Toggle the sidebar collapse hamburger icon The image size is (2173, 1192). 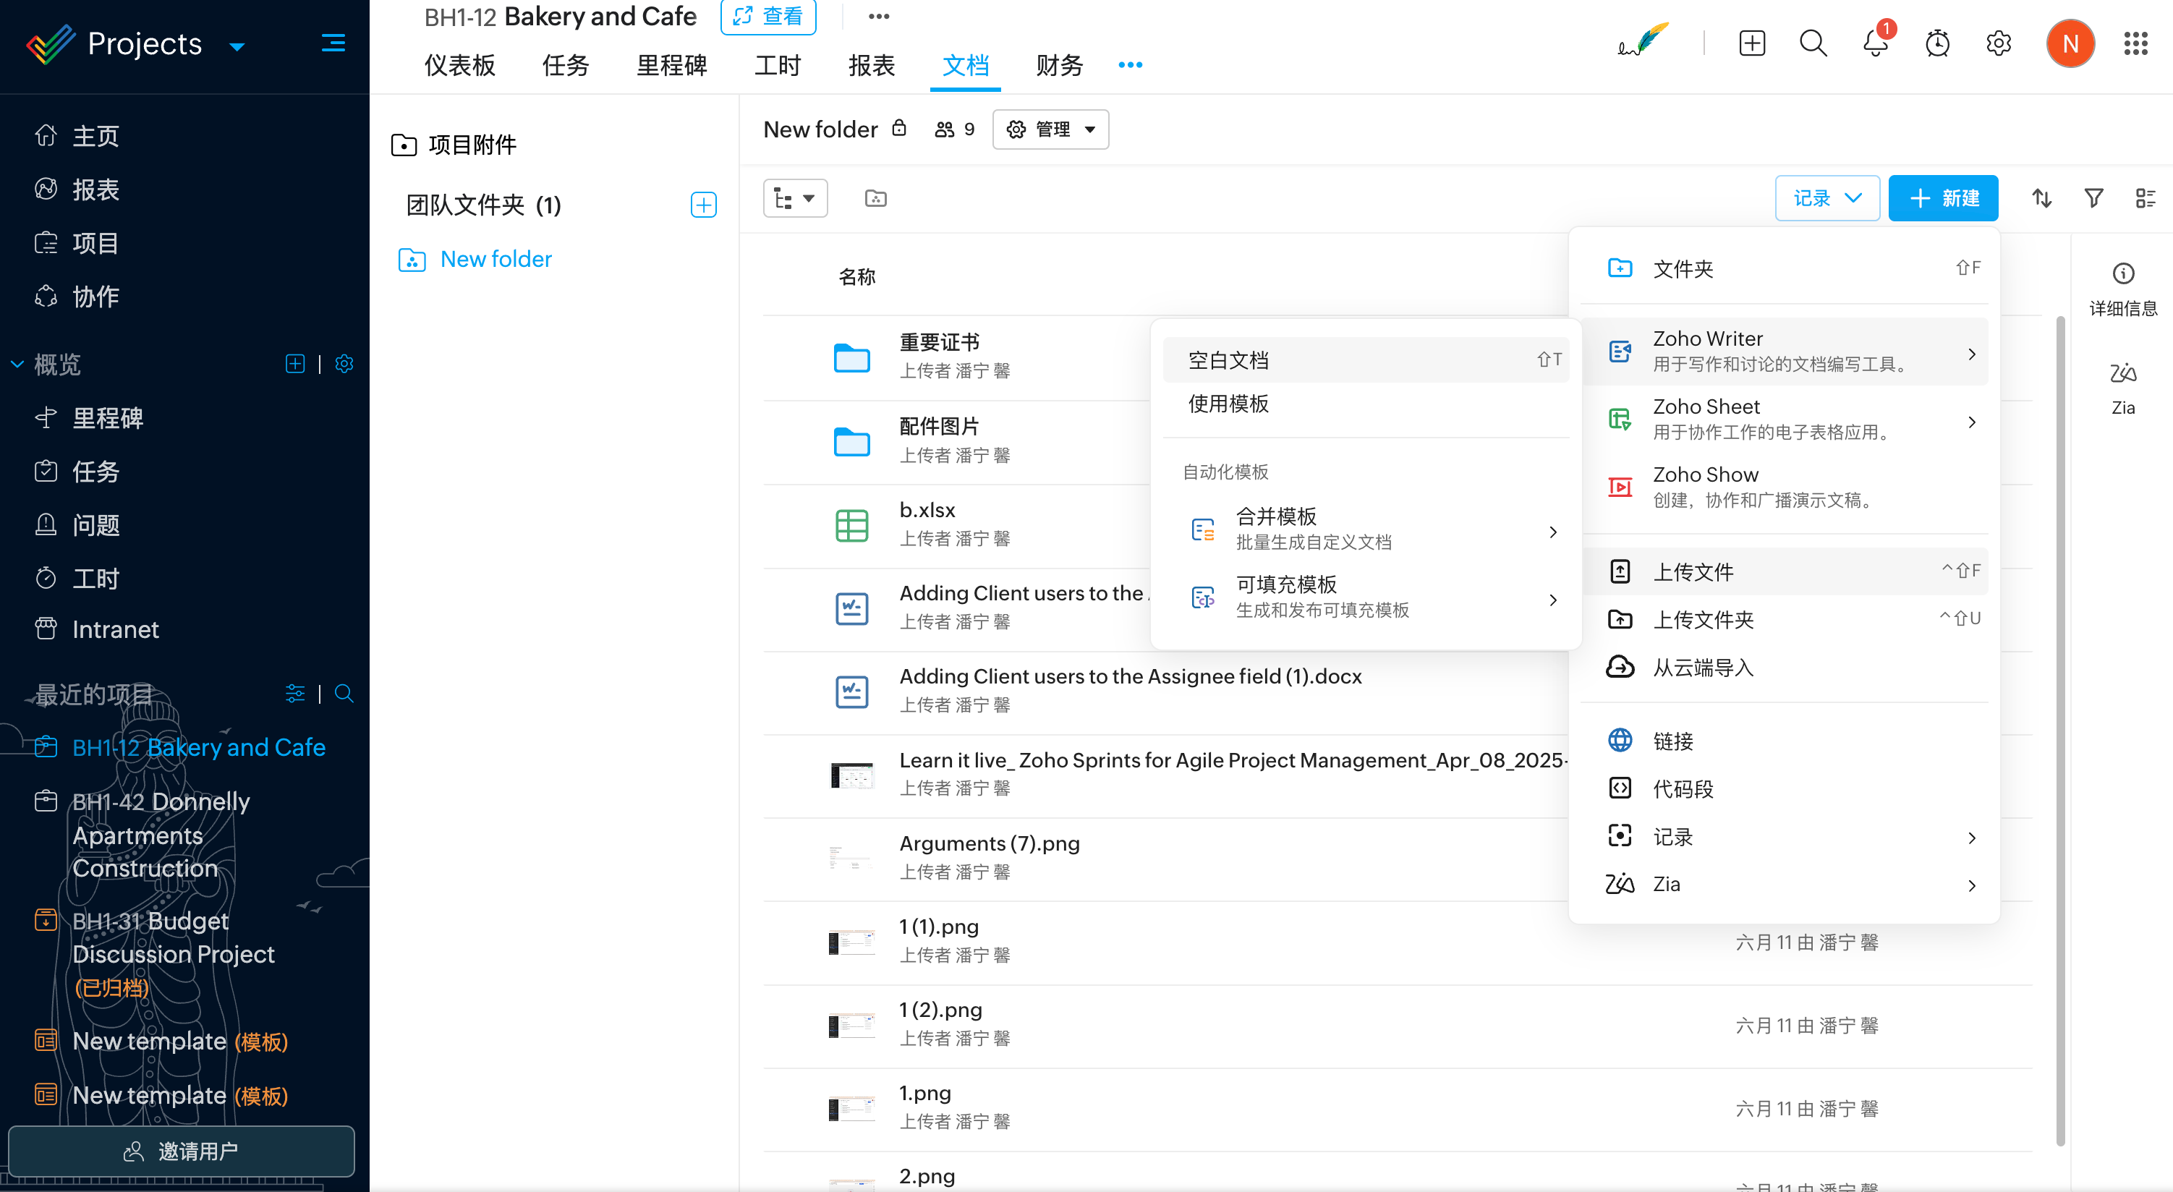pos(333,43)
